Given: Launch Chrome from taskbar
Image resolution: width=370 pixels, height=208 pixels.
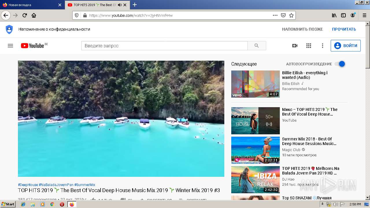Looking at the screenshot, I should (x=52, y=204).
